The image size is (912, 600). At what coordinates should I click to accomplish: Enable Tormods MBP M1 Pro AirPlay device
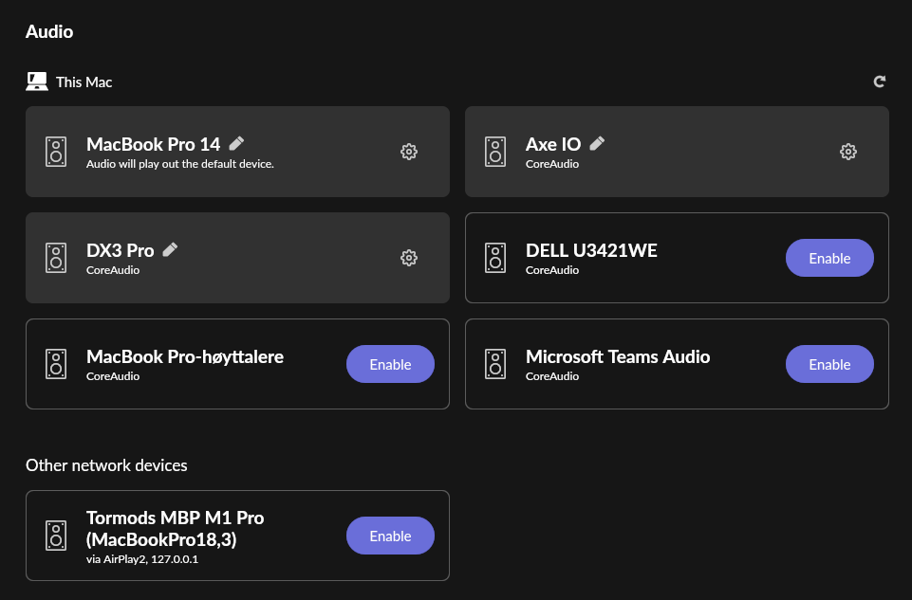tap(390, 536)
